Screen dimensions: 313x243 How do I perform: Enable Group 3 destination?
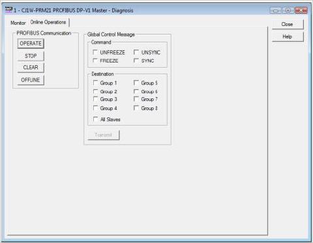click(95, 99)
